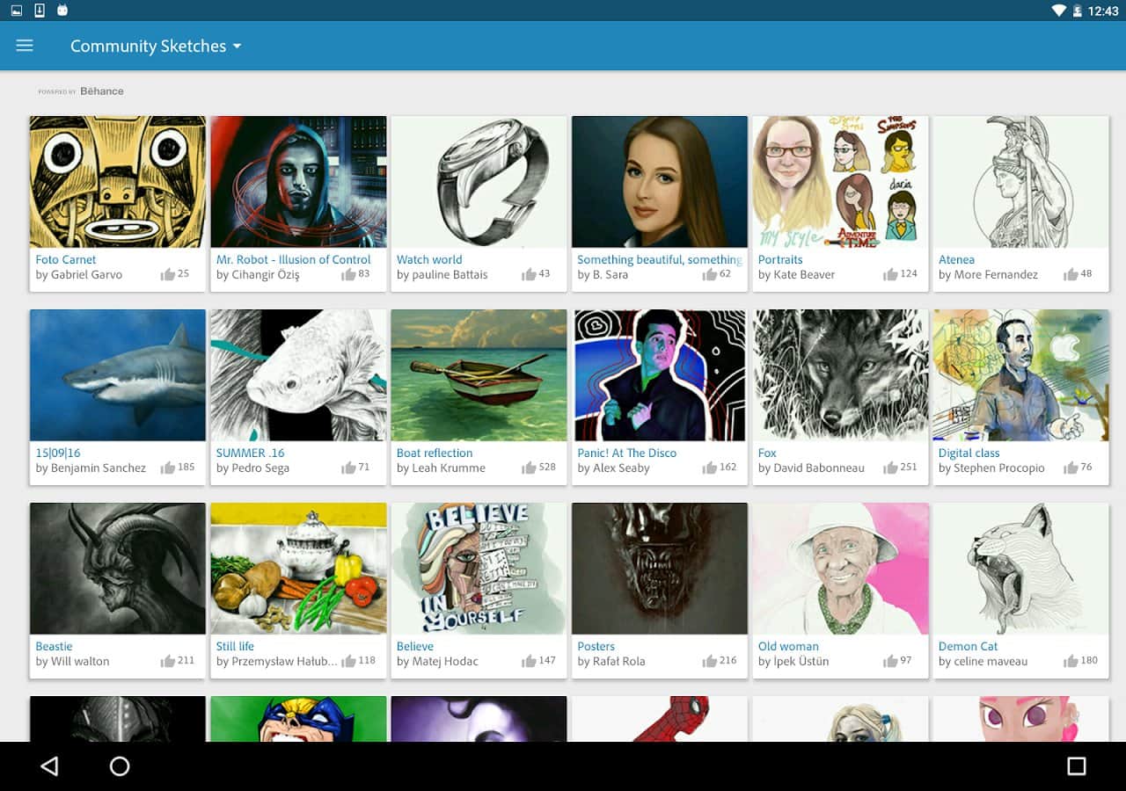Like the Demon Cat sketch
The width and height of the screenshot is (1126, 791).
pyautogui.click(x=1071, y=661)
